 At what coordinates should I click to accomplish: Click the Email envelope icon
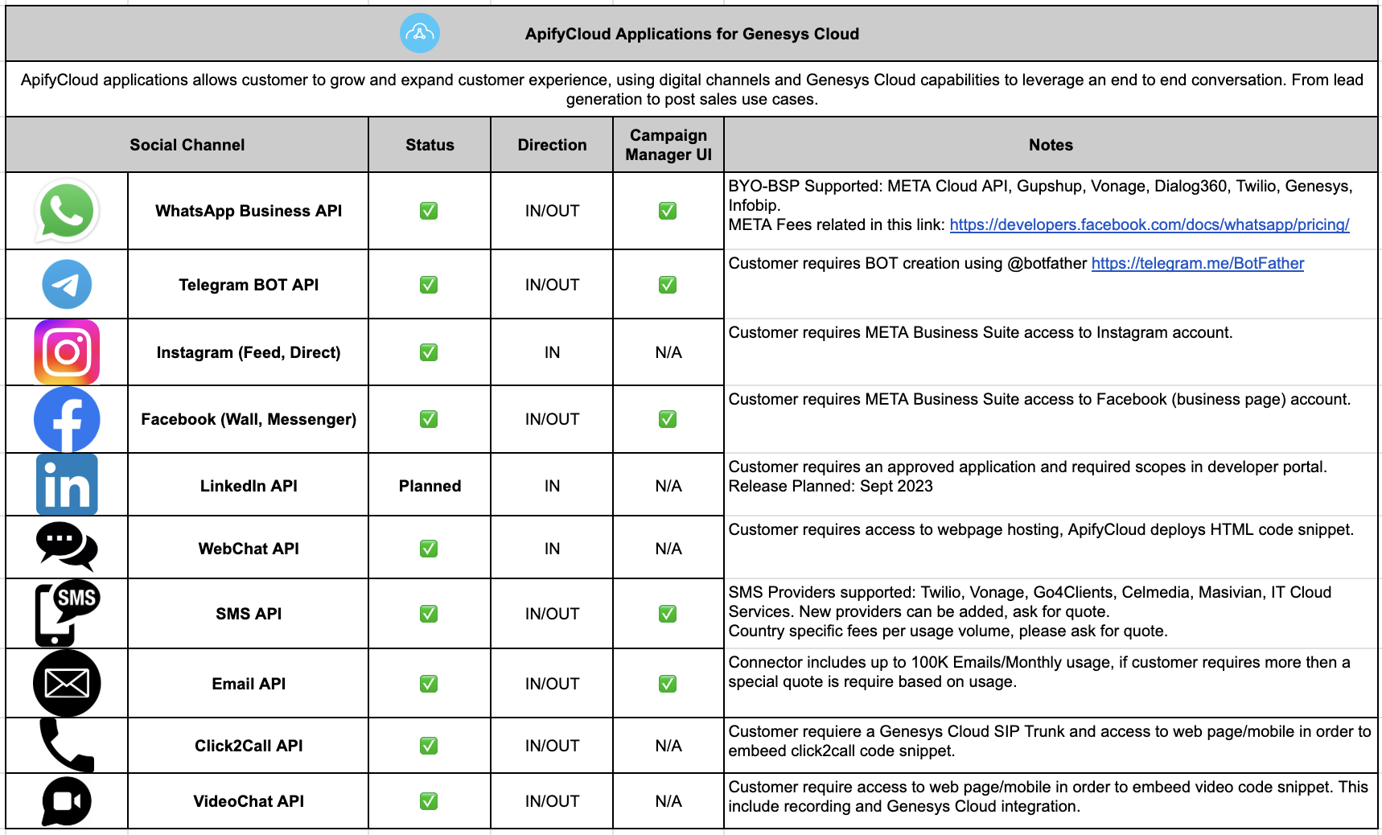pos(67,683)
